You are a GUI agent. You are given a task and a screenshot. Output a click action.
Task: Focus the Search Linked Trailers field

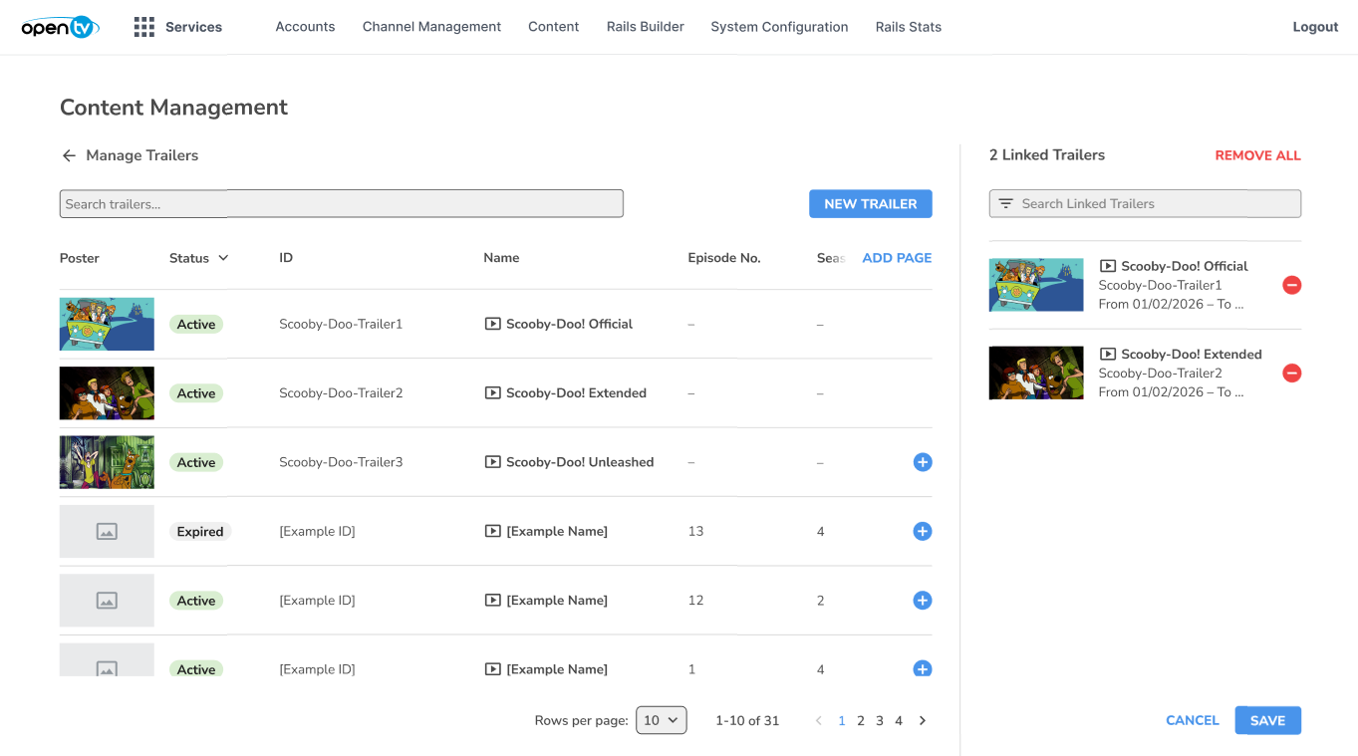point(1145,203)
